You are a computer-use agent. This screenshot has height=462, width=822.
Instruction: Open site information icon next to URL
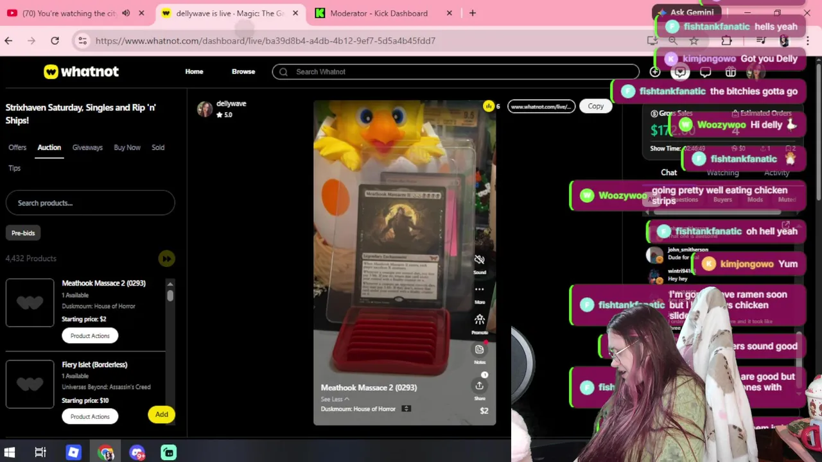click(x=82, y=41)
